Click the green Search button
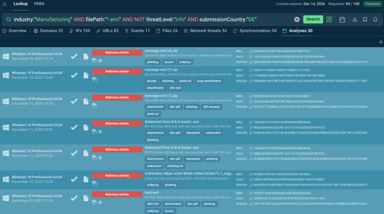The image size is (384, 214). [x=313, y=19]
